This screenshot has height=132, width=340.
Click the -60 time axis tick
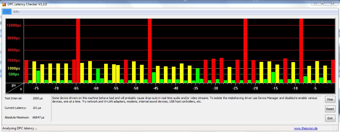96,88
